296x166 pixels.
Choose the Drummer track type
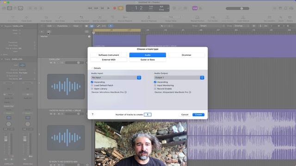point(186,55)
